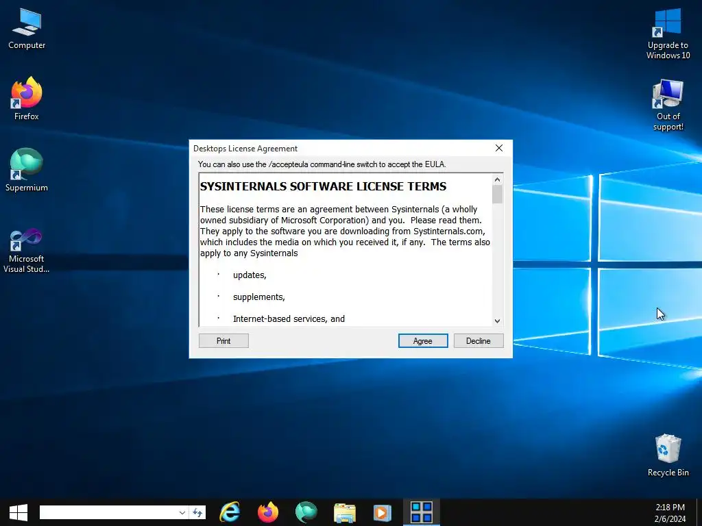The height and width of the screenshot is (526, 702).
Task: Click into the taskbar address input field
Action: tap(108, 512)
